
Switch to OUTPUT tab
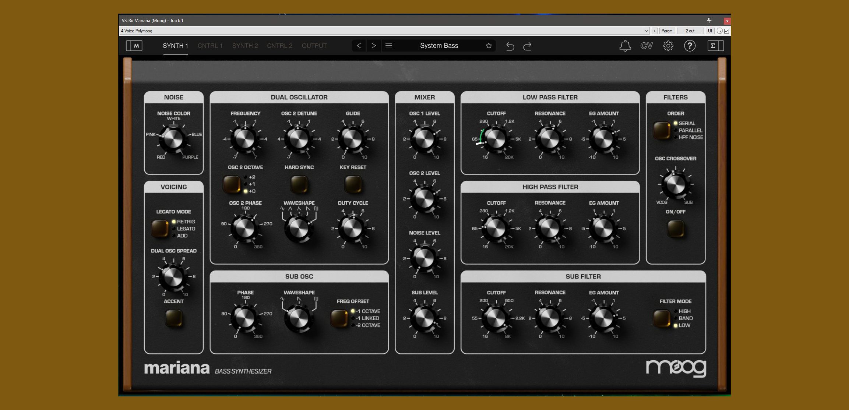click(314, 46)
